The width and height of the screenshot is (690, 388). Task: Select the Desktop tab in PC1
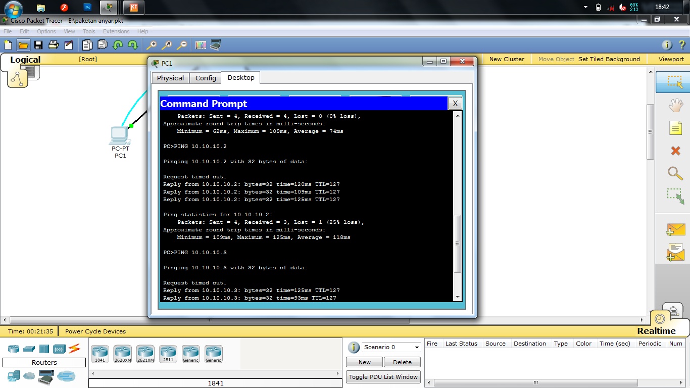click(x=241, y=77)
